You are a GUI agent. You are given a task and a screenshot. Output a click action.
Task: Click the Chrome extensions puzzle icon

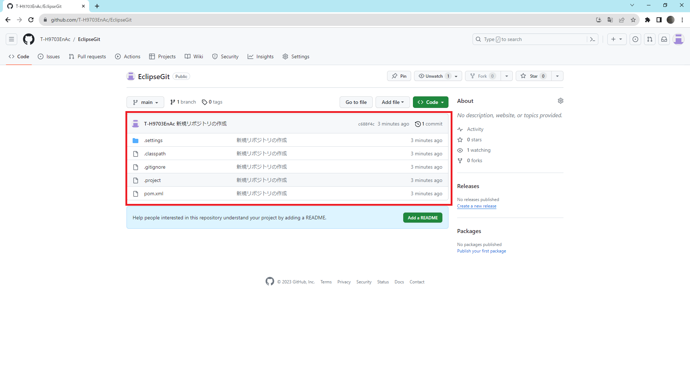point(648,20)
